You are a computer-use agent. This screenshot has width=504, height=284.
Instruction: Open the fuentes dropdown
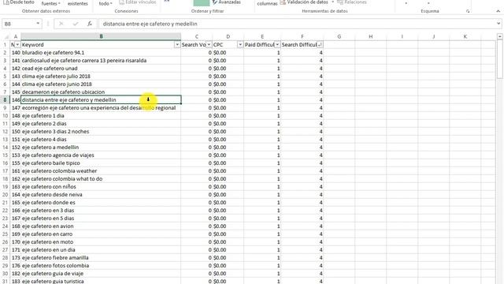coord(50,3)
